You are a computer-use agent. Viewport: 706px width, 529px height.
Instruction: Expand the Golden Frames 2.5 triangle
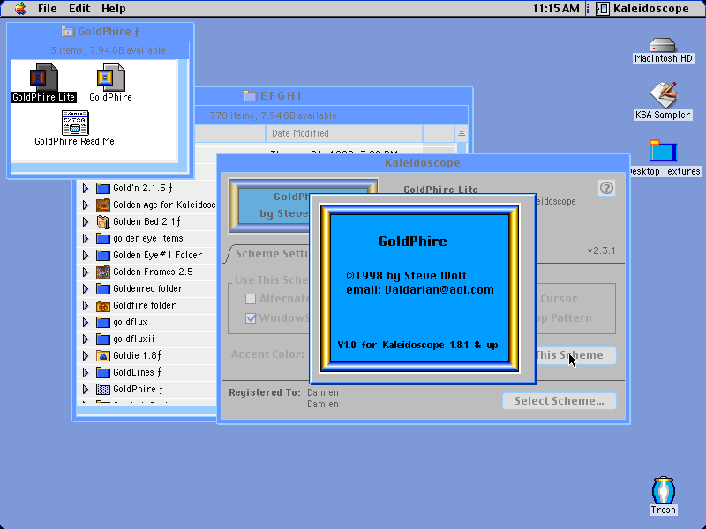coord(86,272)
